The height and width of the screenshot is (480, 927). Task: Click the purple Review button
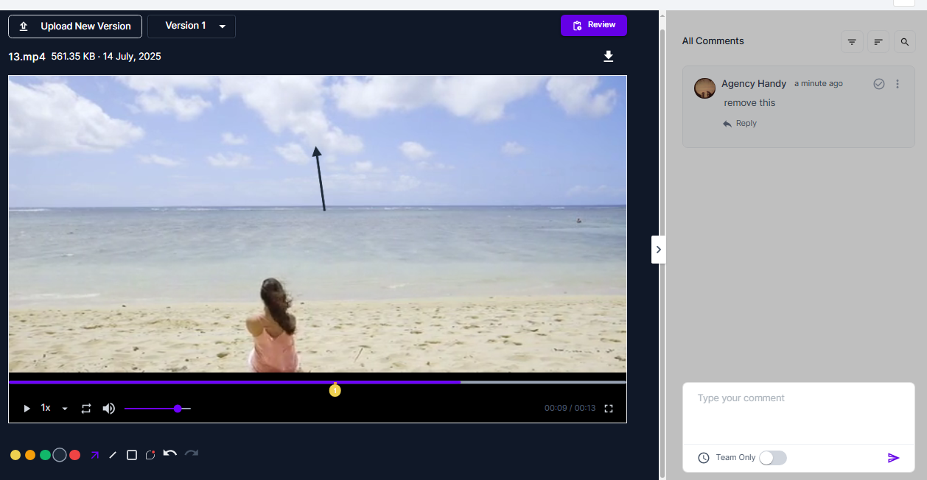(593, 25)
